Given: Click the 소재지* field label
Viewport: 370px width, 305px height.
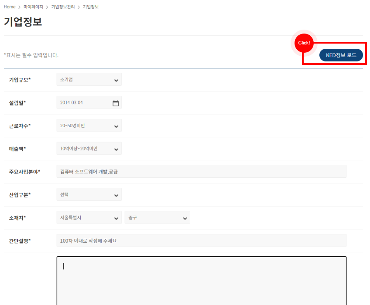Looking at the screenshot, I should coord(17,218).
